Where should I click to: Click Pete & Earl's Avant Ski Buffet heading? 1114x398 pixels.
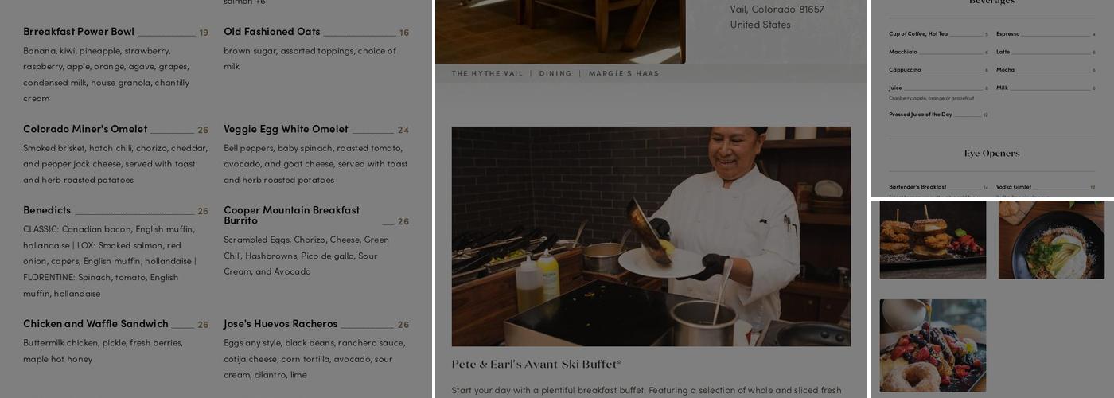coord(536,365)
